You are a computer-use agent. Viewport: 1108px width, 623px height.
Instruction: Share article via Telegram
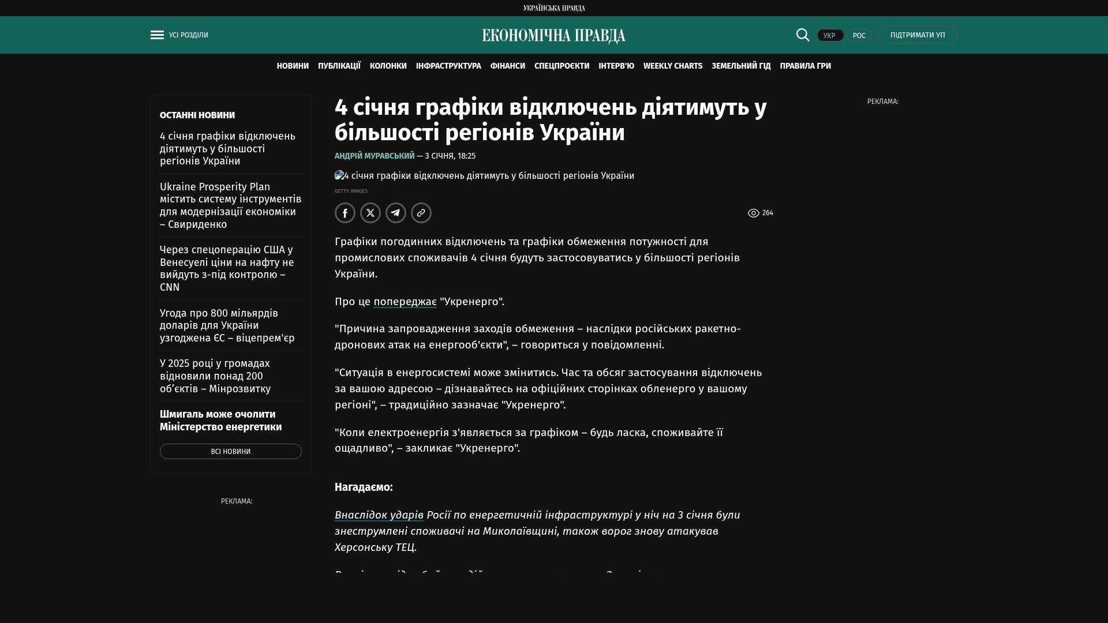396,213
